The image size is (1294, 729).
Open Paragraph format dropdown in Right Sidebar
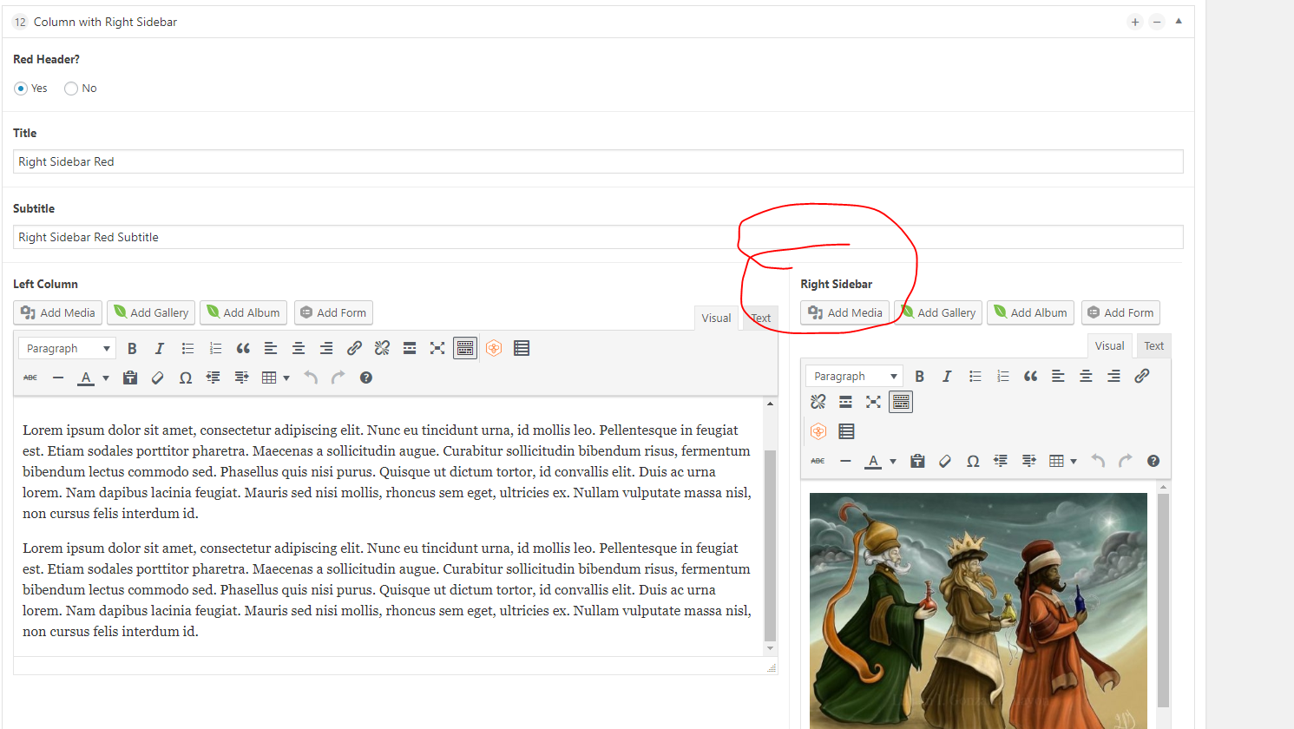point(854,377)
